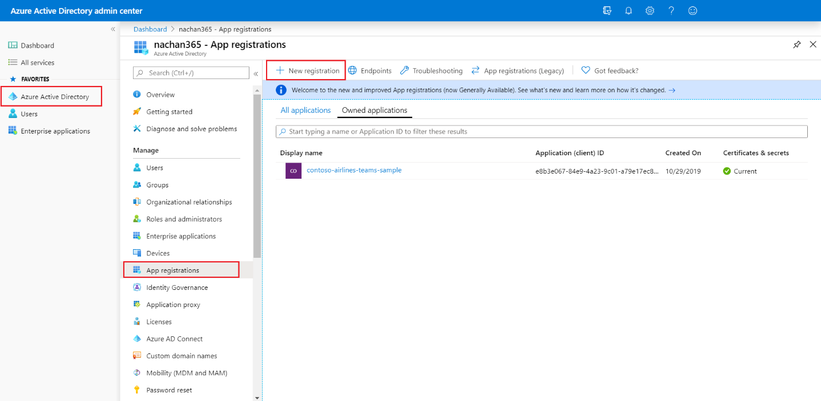
Task: Select Azure Active Directory in favorites
Action: tap(54, 97)
